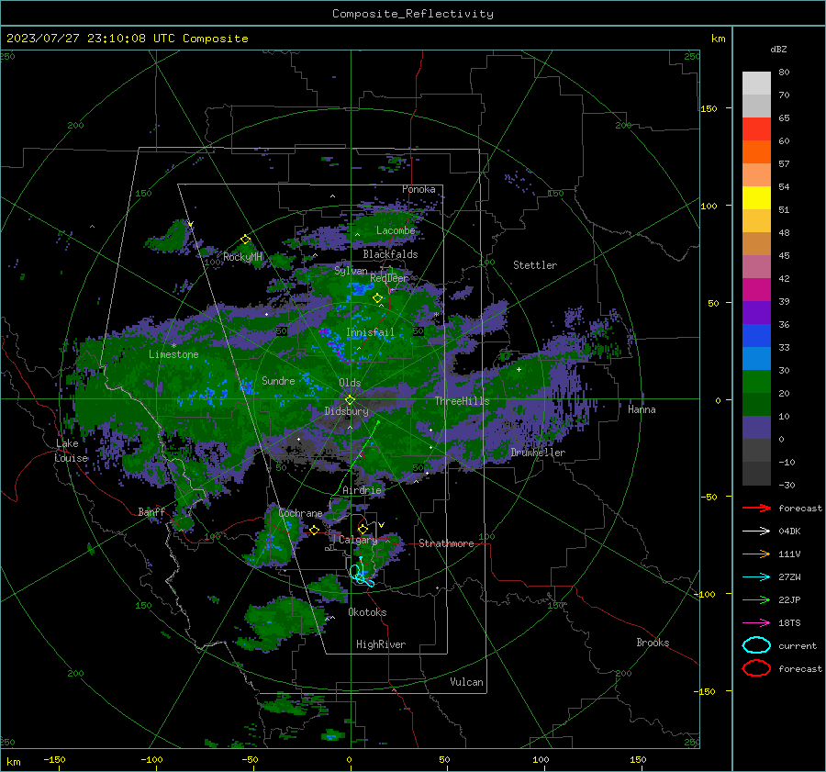Click the red 60-65 dBZ swatch
Image resolution: width=826 pixels, height=772 pixels.
pyautogui.click(x=756, y=129)
